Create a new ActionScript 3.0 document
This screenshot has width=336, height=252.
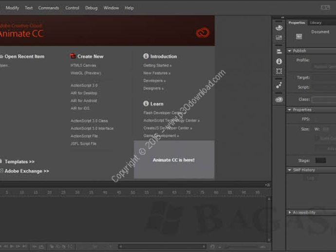click(84, 86)
